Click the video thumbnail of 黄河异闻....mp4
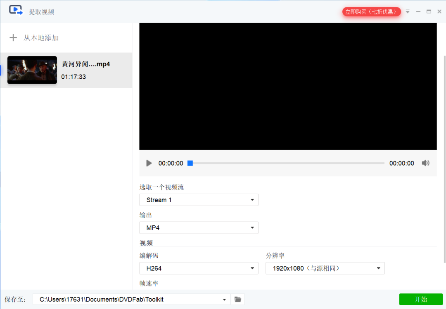This screenshot has height=309, width=446. (32, 70)
